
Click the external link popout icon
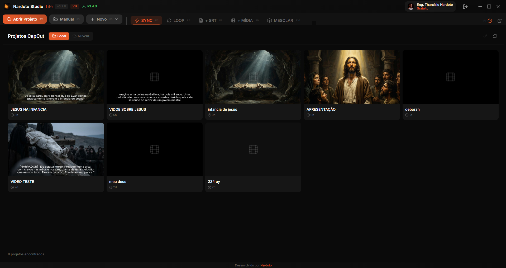click(499, 21)
